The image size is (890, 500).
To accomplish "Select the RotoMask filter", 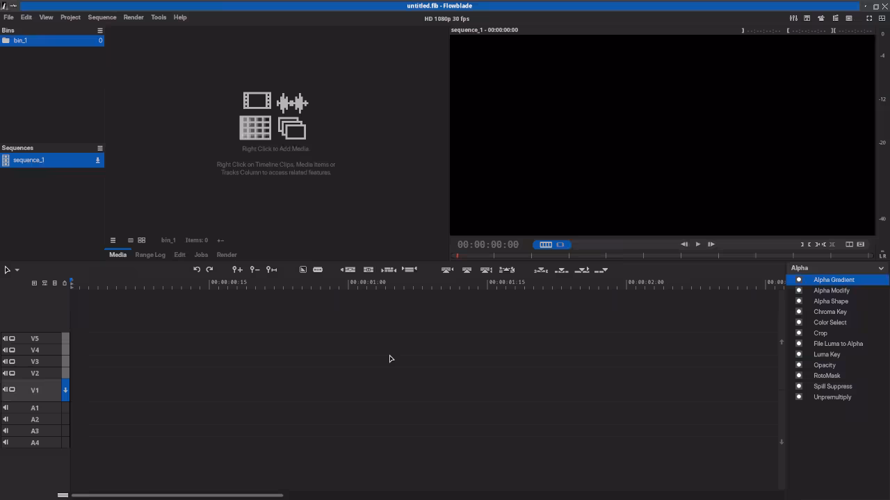I will 838,376.
